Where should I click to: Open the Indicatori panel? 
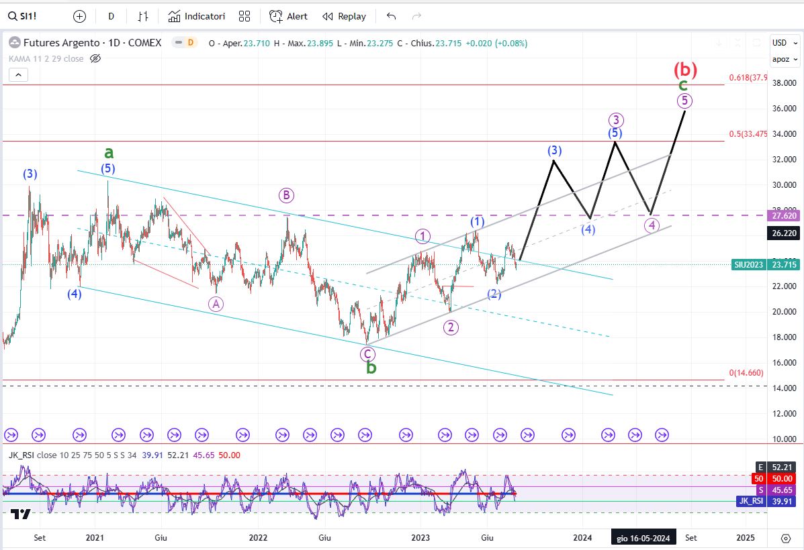(x=196, y=16)
